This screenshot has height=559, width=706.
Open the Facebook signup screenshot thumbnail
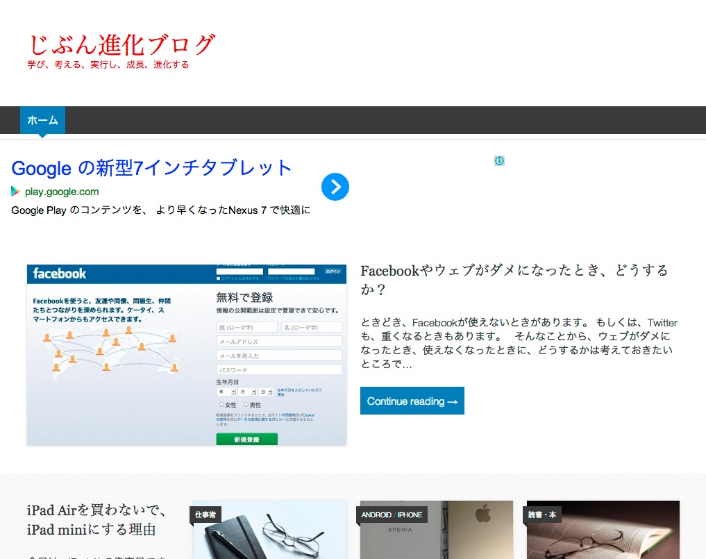(x=187, y=355)
